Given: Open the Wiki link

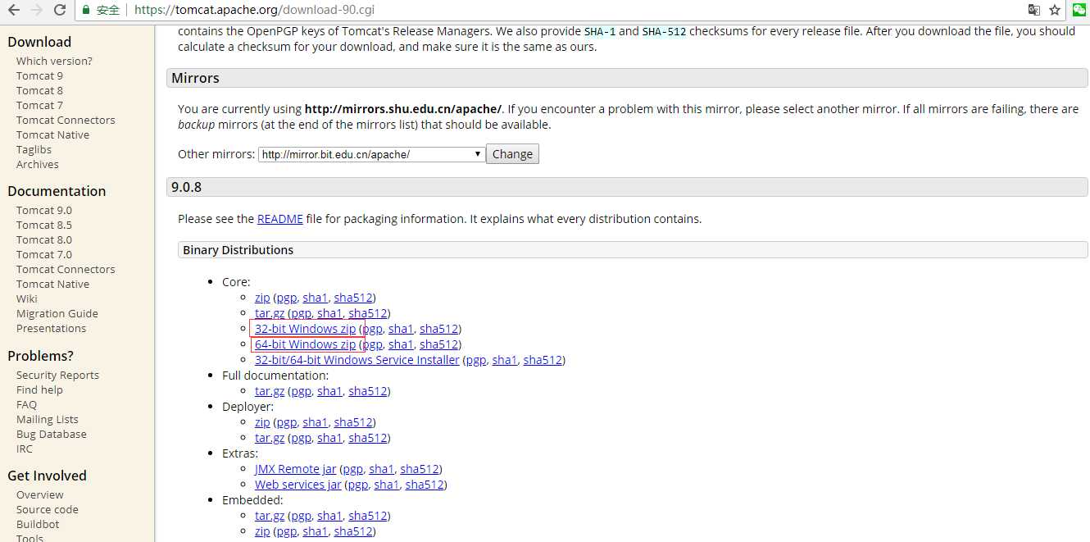Looking at the screenshot, I should (27, 298).
